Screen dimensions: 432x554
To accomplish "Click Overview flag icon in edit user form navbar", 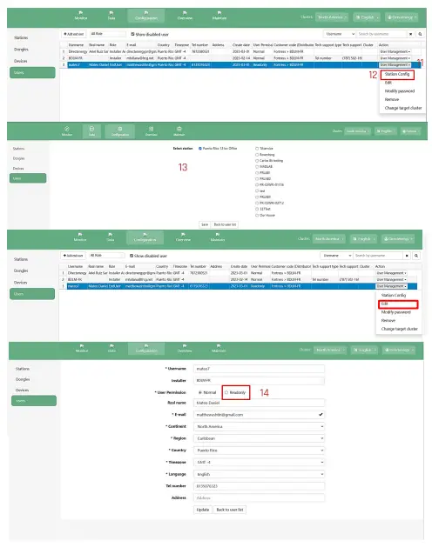I will (x=185, y=346).
